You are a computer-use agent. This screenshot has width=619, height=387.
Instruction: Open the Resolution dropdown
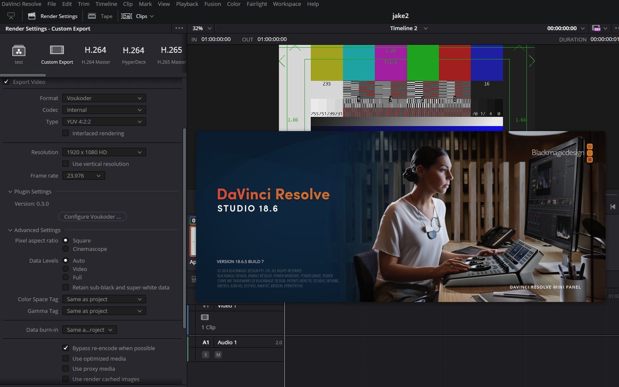tap(104, 152)
